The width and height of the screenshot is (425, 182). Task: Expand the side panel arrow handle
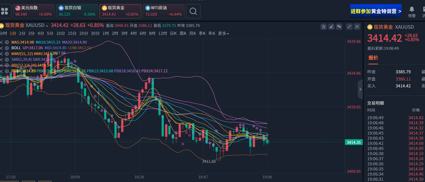[360, 89]
